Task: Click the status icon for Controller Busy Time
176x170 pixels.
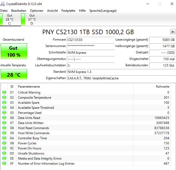Action: [x=4, y=138]
